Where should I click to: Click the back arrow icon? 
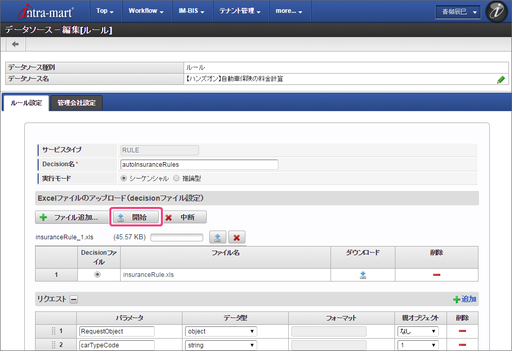pyautogui.click(x=15, y=44)
